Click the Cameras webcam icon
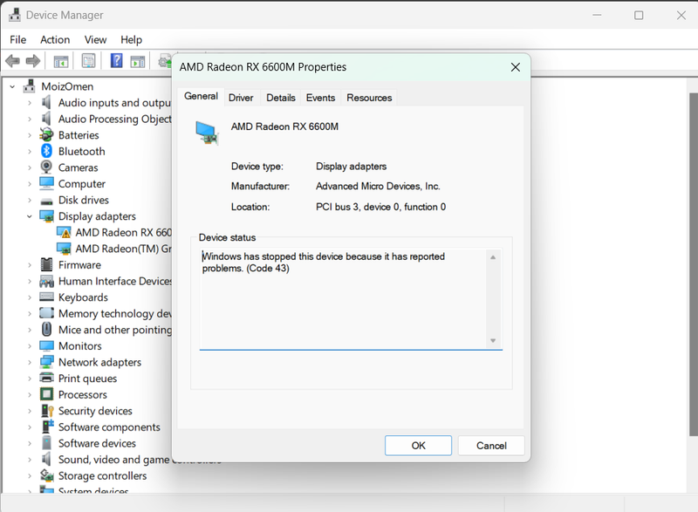The height and width of the screenshot is (512, 698). pyautogui.click(x=46, y=167)
